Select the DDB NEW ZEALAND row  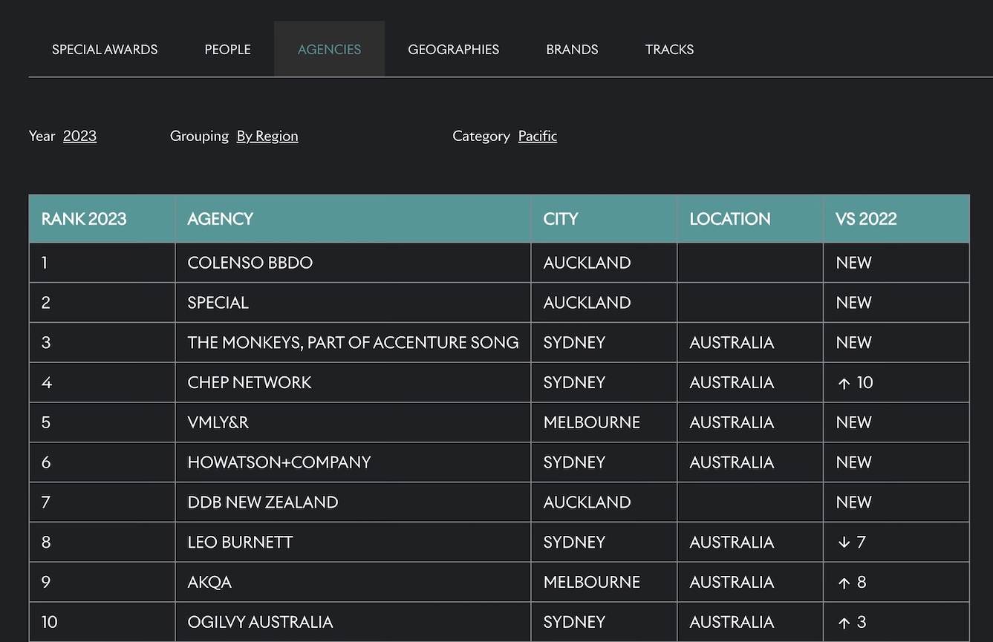(262, 502)
